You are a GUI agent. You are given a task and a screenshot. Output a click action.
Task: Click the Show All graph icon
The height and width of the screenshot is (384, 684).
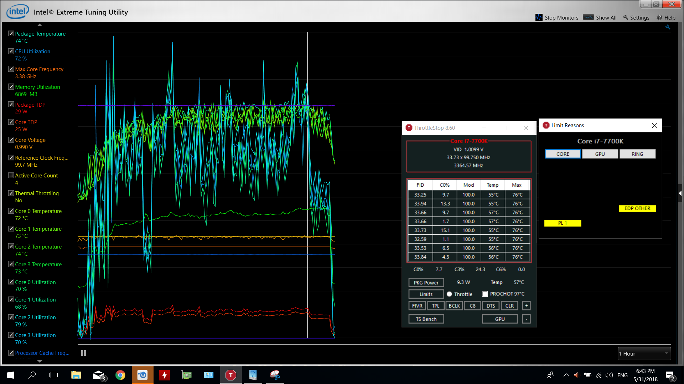click(588, 17)
